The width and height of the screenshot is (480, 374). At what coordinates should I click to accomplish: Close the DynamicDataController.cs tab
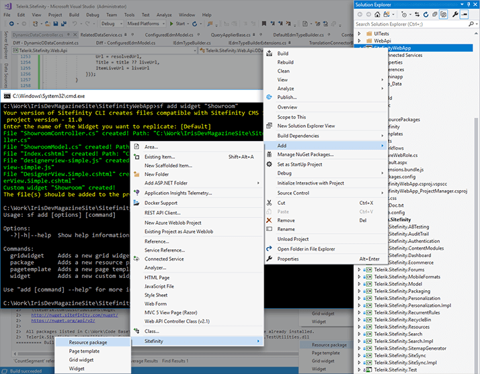[75, 34]
